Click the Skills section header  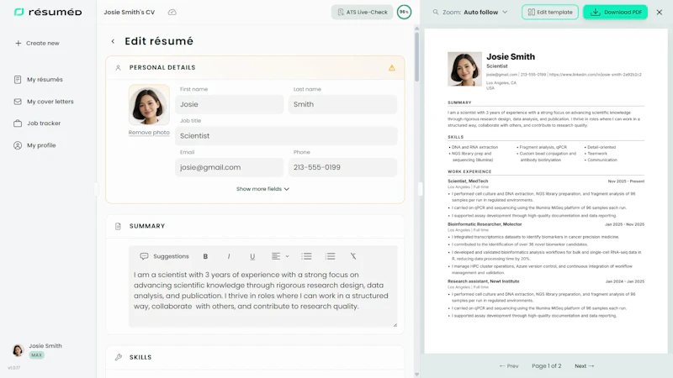[x=255, y=357]
